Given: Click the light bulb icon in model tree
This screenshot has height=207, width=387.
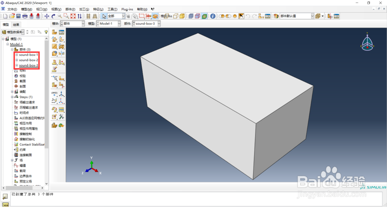Looking at the screenshot, I should 46,32.
